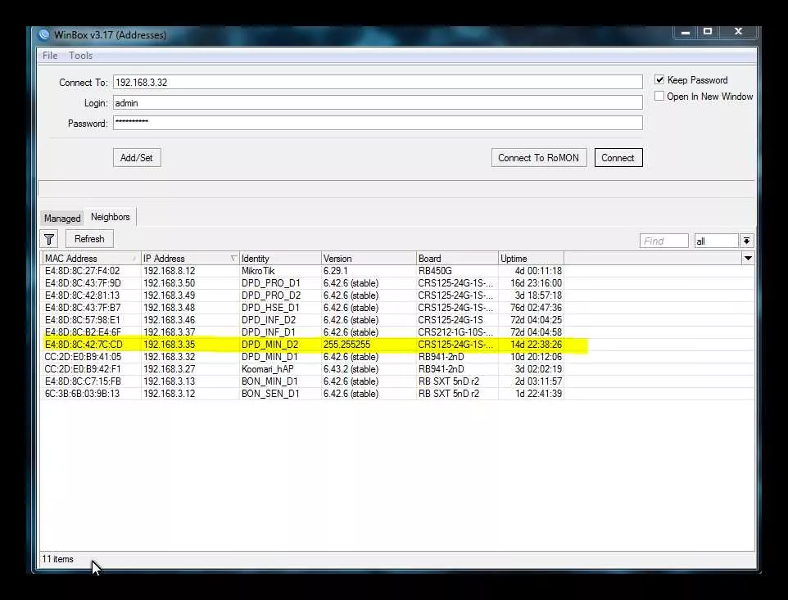The height and width of the screenshot is (600, 788).
Task: Click the WinBox app icon in title bar
Action: (44, 34)
